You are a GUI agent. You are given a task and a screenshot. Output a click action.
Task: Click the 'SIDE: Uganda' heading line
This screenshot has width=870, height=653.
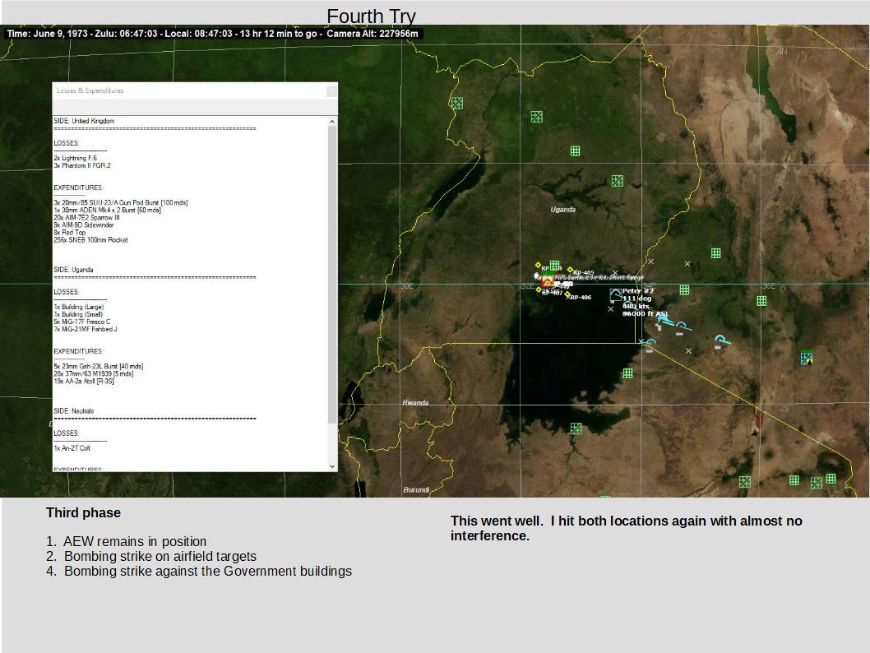[x=73, y=270]
